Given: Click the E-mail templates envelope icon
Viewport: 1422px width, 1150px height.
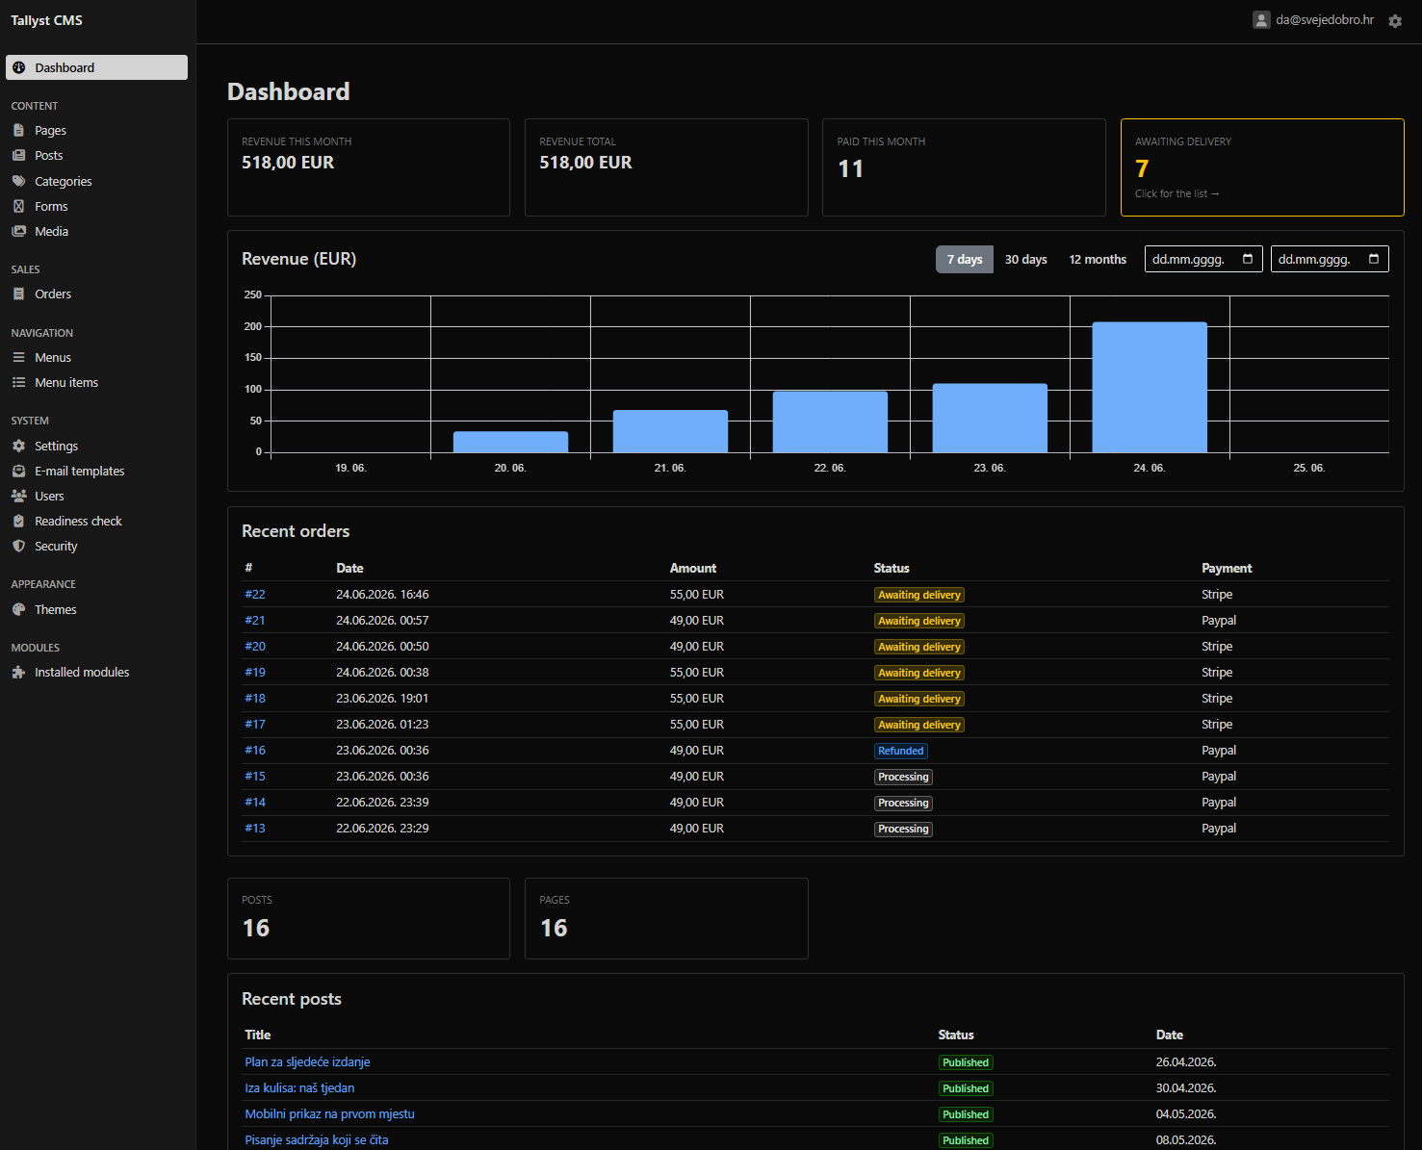Looking at the screenshot, I should pyautogui.click(x=18, y=471).
